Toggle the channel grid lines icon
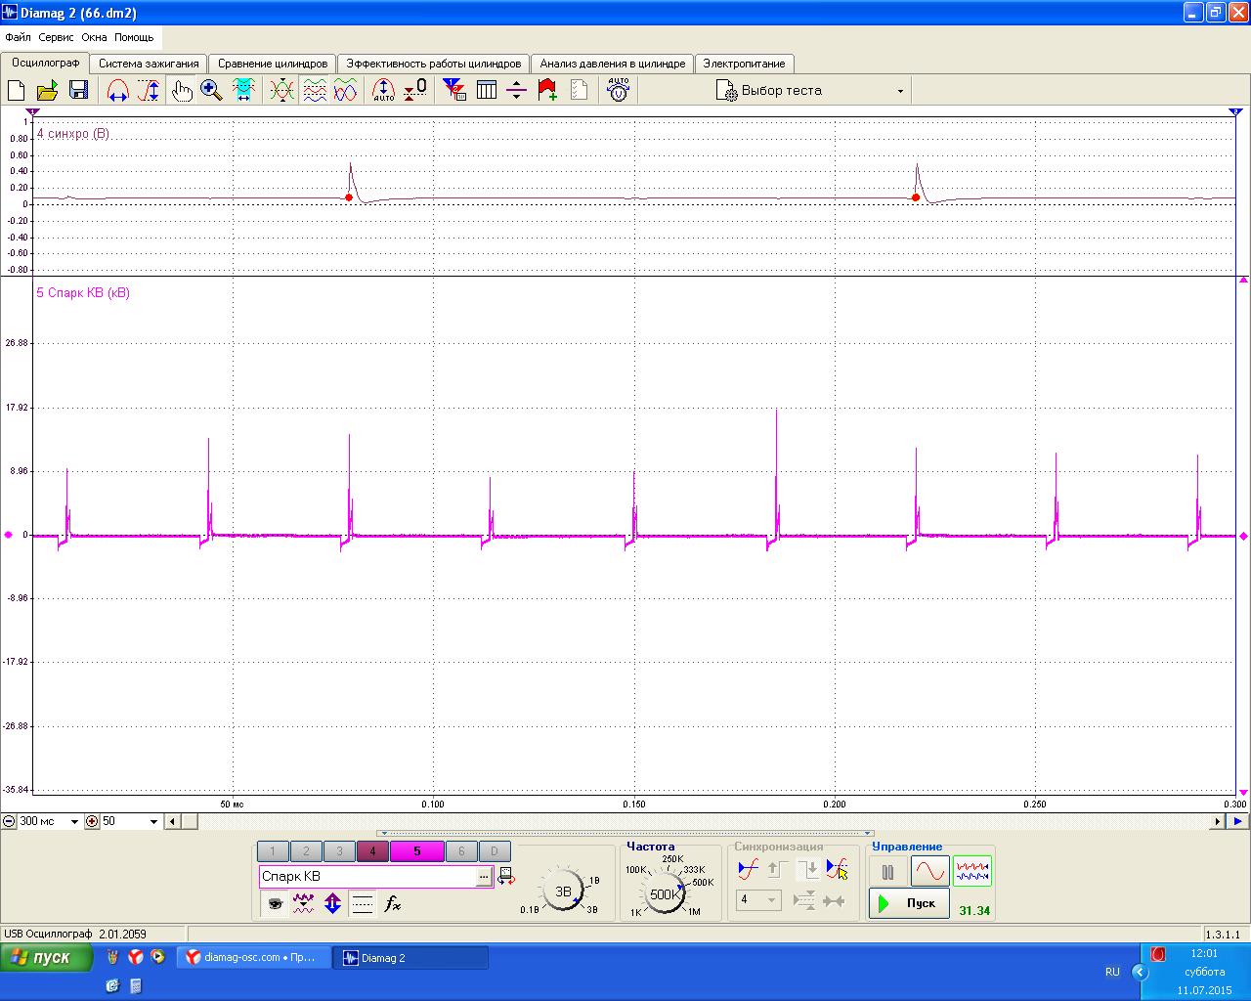The width and height of the screenshot is (1251, 1001). pyautogui.click(x=363, y=904)
